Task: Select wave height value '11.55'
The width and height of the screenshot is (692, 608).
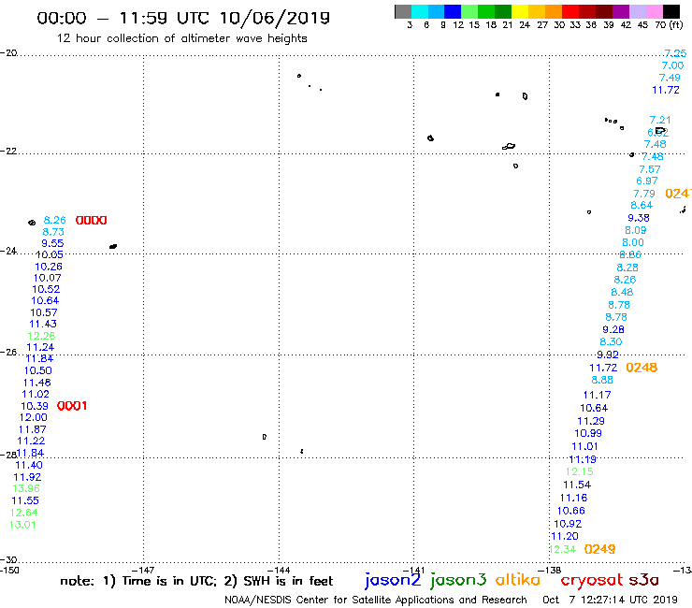Action: [x=25, y=500]
